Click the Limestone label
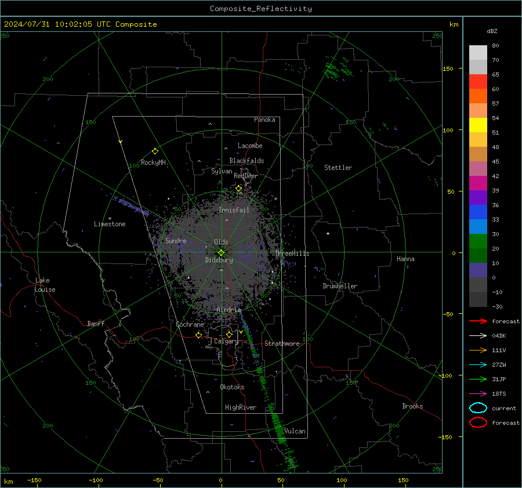Image resolution: width=522 pixels, height=488 pixels. tap(110, 224)
